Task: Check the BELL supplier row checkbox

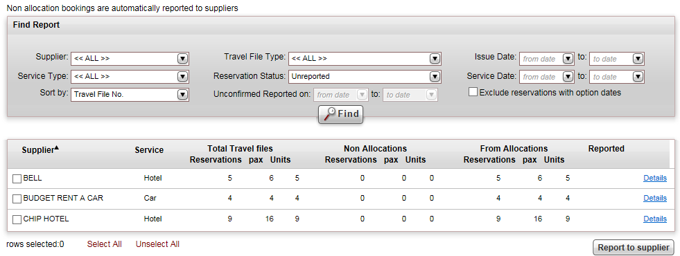Action: point(17,179)
